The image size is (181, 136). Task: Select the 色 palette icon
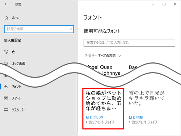[6, 52]
